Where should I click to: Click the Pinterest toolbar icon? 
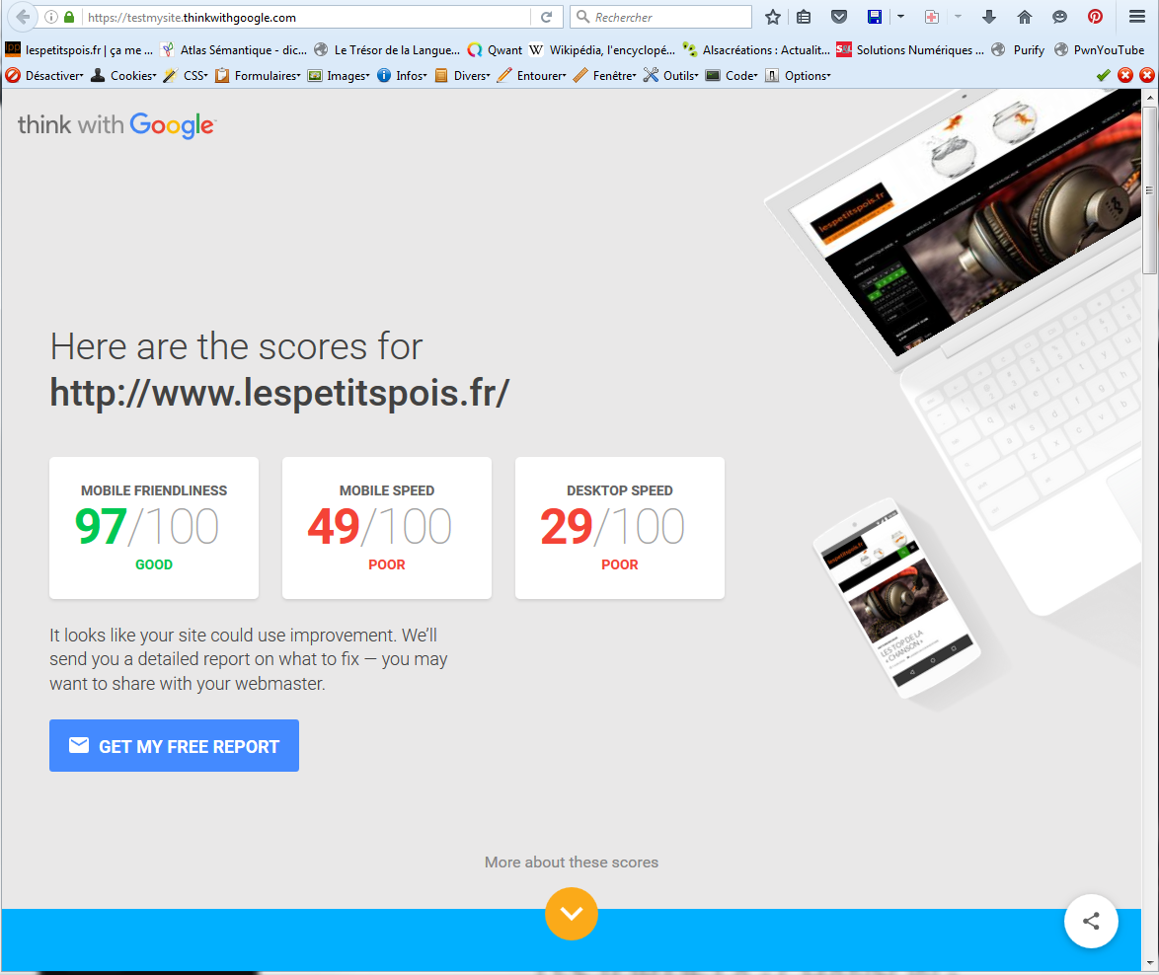click(1095, 17)
